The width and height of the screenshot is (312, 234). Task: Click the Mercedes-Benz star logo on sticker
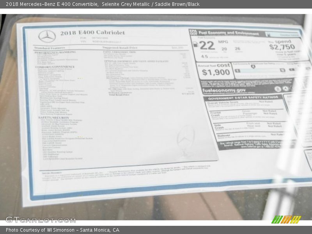pyautogui.click(x=47, y=36)
